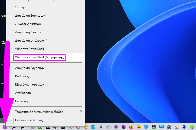The image size is (196, 130).
Task: Select Σύστημα from the context menu
Action: click(45, 7)
